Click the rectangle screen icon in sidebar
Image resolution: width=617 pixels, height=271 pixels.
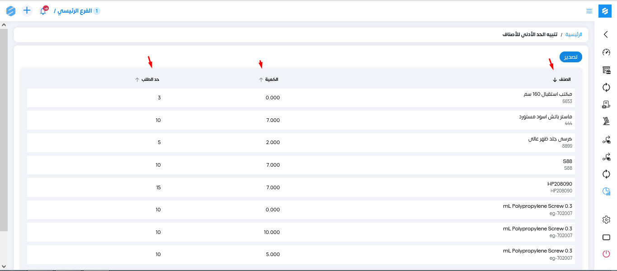tap(606, 237)
